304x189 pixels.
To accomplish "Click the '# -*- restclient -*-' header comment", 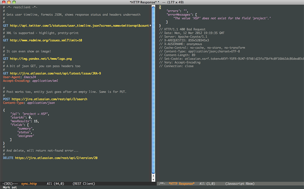I will [x=20, y=7].
